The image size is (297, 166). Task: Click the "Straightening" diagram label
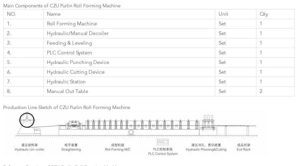(x=71, y=150)
